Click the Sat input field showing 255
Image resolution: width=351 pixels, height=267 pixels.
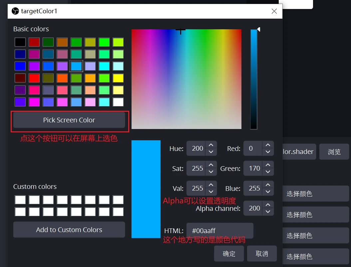(x=196, y=168)
